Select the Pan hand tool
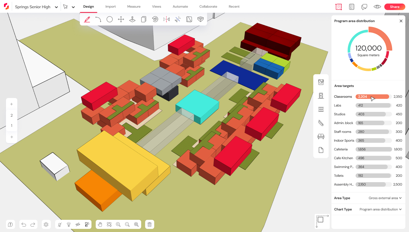The height and width of the screenshot is (232, 409). [x=100, y=224]
